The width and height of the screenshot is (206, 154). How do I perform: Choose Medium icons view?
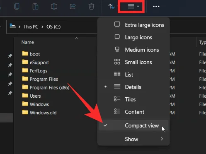133,50
